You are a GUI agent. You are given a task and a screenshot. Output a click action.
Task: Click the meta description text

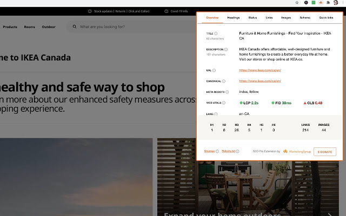click(284, 54)
